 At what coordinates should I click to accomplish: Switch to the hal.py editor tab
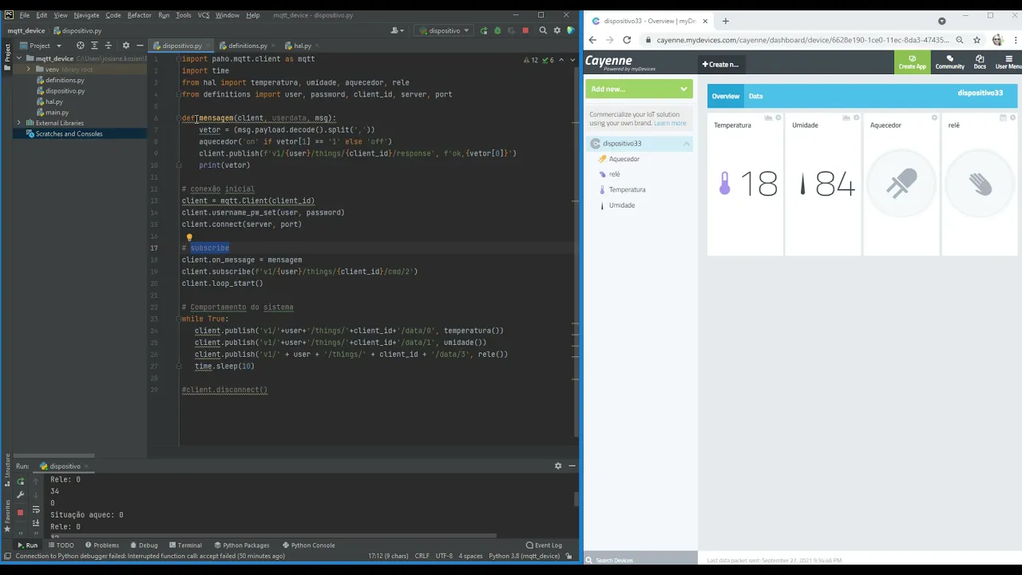coord(302,46)
